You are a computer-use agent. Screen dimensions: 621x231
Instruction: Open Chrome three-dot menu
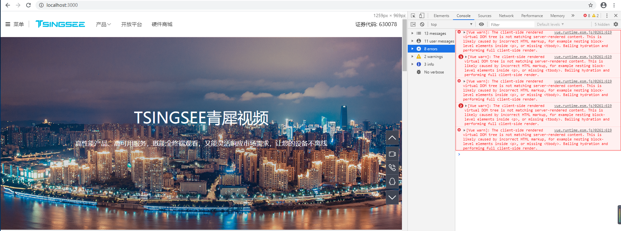[614, 5]
